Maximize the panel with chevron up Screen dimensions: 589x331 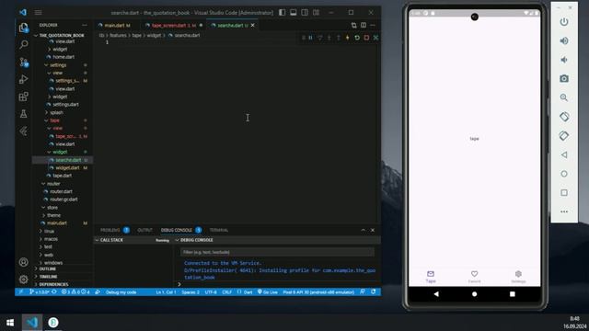click(x=364, y=230)
